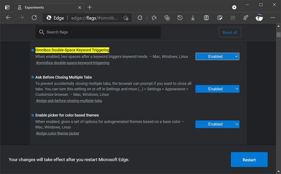Image resolution: width=281 pixels, height=174 pixels.
Task: Open the profile avatar menu
Action: tap(259, 18)
